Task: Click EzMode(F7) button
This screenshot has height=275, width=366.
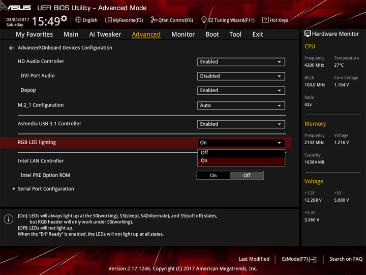Action: point(299,259)
